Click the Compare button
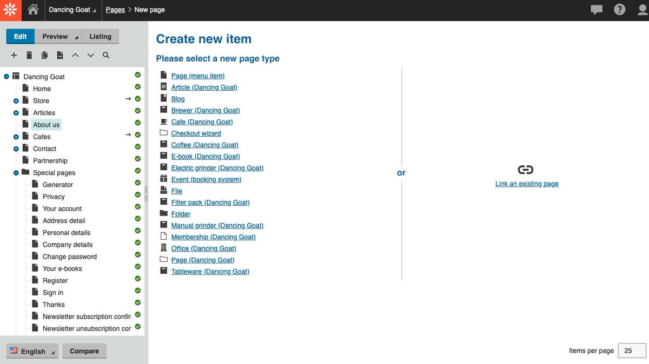 click(x=84, y=351)
